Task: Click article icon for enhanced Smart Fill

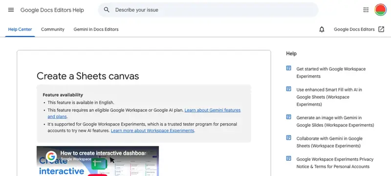Action: pyautogui.click(x=288, y=89)
